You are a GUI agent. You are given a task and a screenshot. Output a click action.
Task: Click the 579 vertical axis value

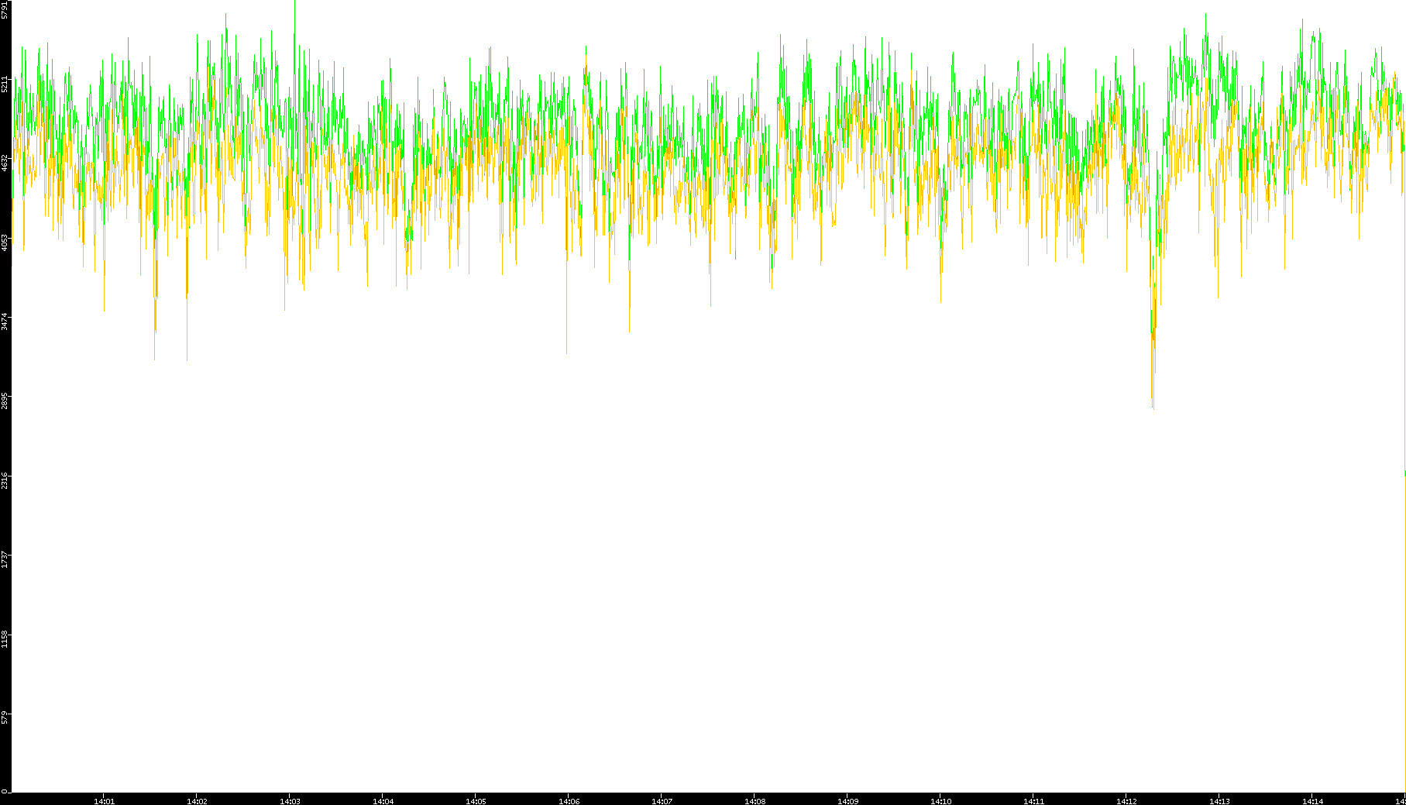point(5,717)
